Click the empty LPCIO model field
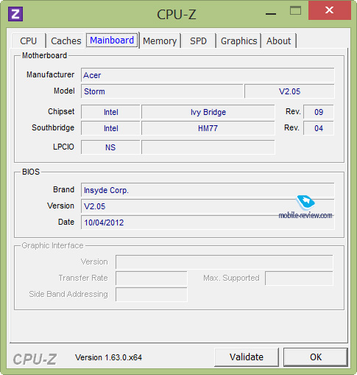The image size is (357, 375). click(x=208, y=147)
